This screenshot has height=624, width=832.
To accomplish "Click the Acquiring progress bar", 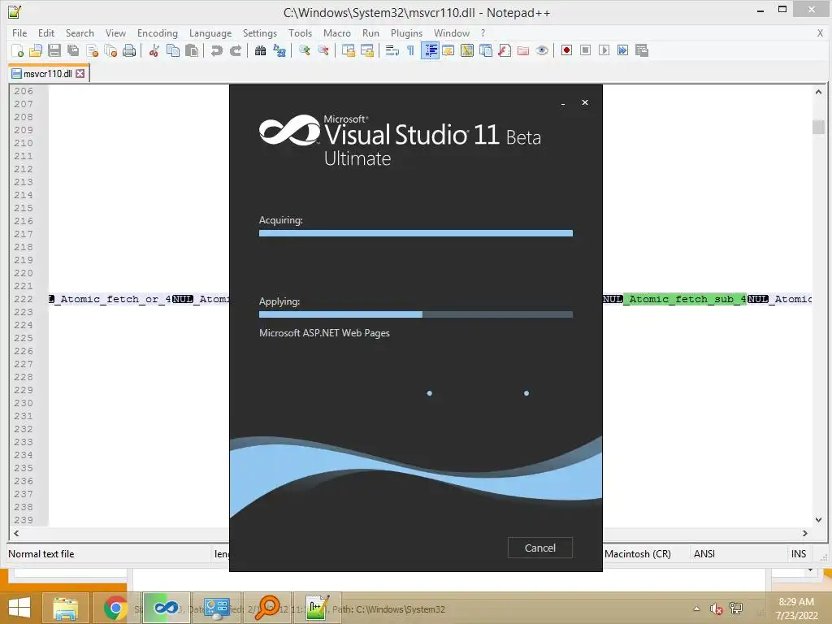I will (x=415, y=233).
